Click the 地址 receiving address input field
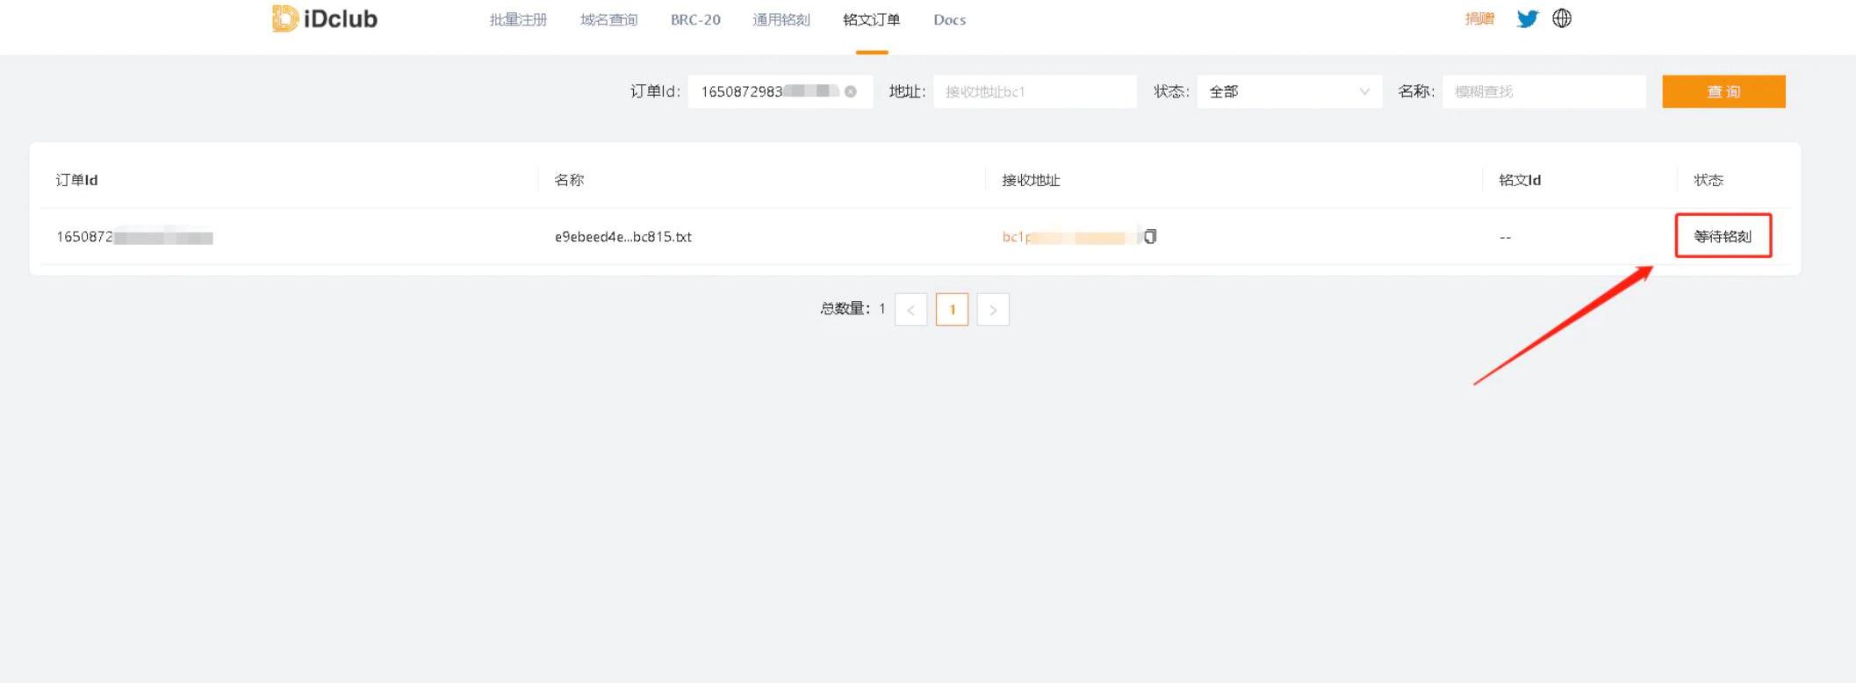 [1034, 91]
